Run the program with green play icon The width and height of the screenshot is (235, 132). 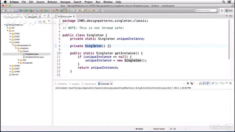point(26,10)
